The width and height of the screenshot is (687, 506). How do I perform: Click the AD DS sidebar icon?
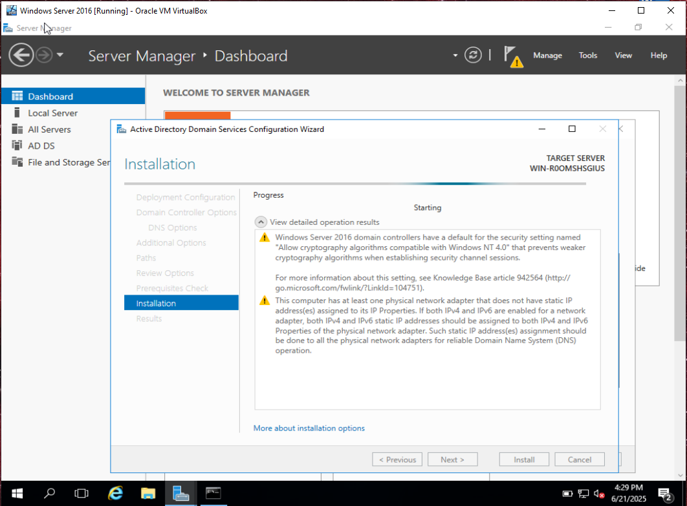pyautogui.click(x=17, y=145)
